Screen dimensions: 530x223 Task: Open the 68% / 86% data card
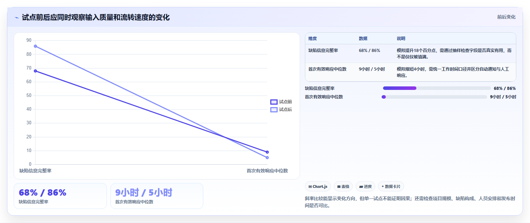(60, 196)
